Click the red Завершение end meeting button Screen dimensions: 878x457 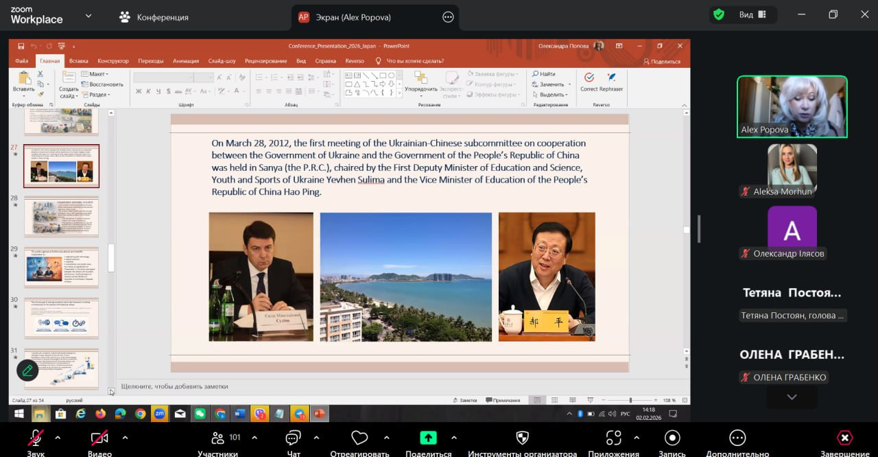coord(844,438)
